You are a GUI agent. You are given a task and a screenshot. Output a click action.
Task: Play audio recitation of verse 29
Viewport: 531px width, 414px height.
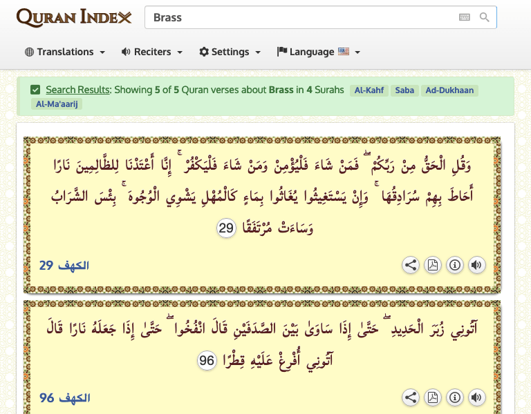476,265
